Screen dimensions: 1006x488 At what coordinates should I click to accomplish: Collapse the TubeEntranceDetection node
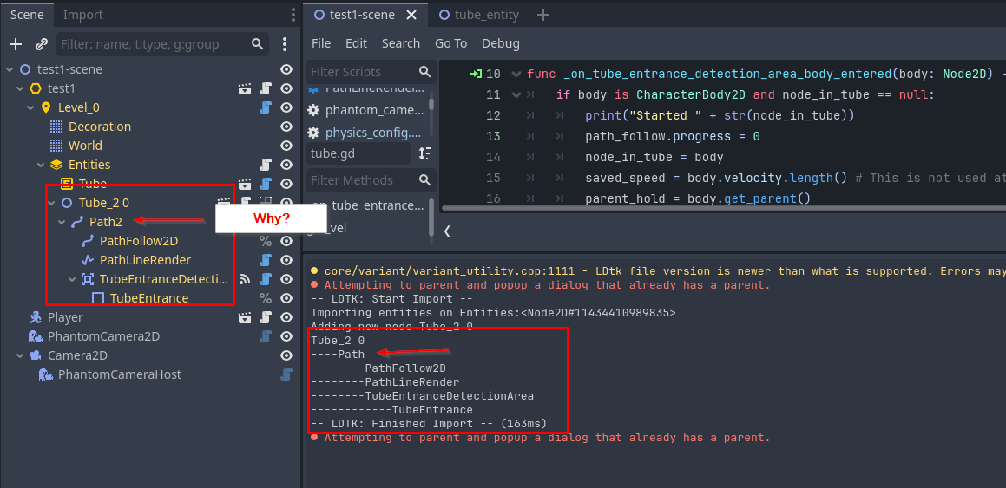72,279
